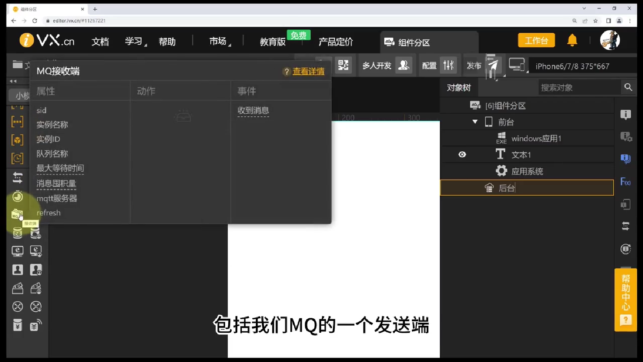Open the 查看详情 link in the MQ接收端 popup
The image size is (643, 362).
click(x=308, y=71)
